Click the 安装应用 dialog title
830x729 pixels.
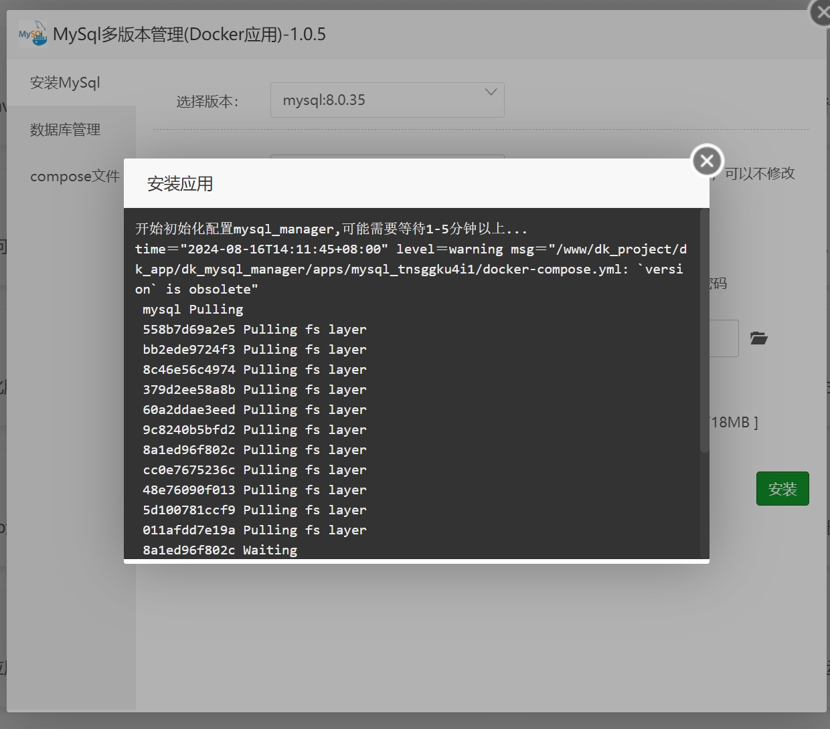pos(180,184)
